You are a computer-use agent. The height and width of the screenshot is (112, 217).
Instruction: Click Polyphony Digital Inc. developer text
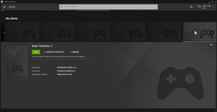(66, 71)
